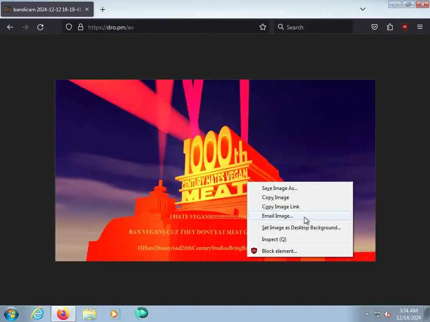Launch Internet Explorer from the taskbar
Screen dimensions: 430x322
pyautogui.click(x=37, y=314)
